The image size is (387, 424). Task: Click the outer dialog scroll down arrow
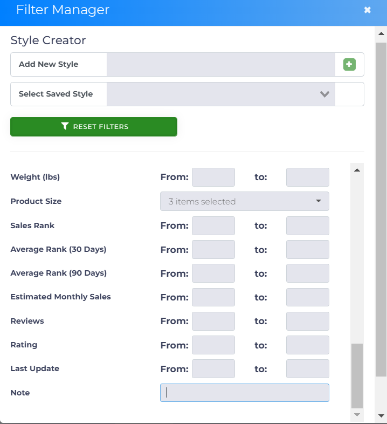pyautogui.click(x=381, y=415)
